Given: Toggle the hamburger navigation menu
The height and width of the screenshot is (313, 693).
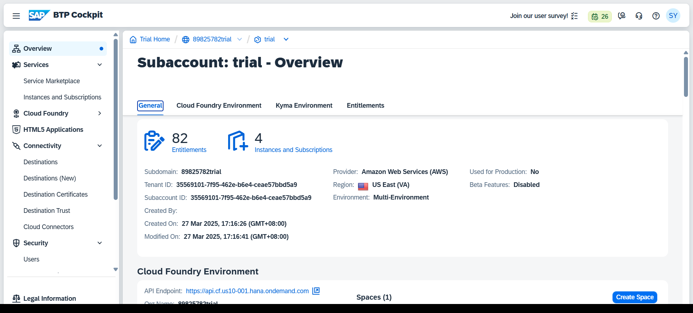Looking at the screenshot, I should (x=16, y=16).
